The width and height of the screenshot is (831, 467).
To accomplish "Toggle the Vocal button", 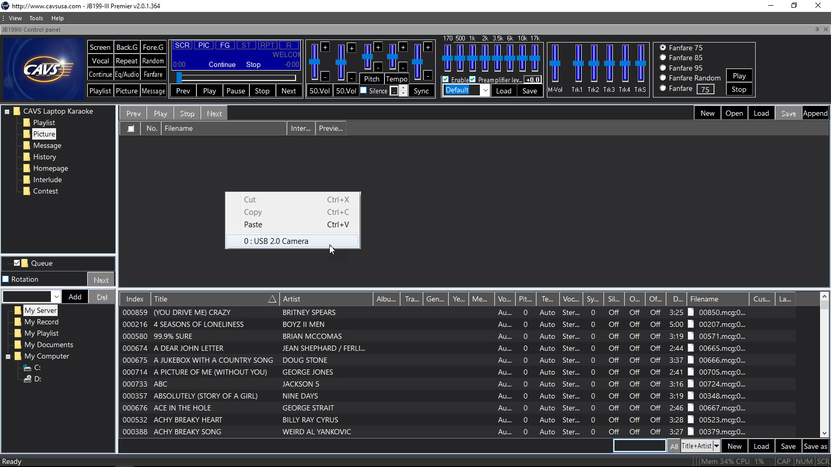I will (x=100, y=61).
